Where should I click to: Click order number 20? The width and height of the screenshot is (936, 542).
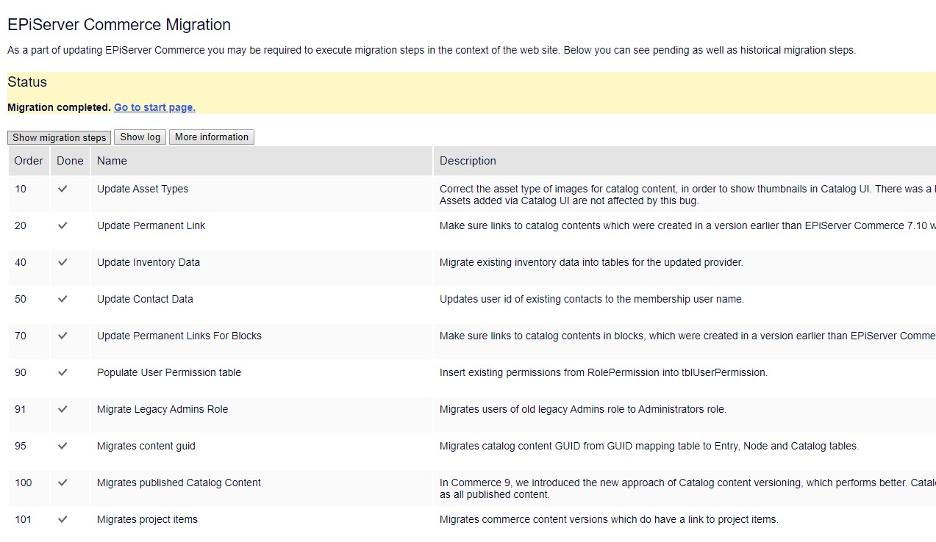21,225
